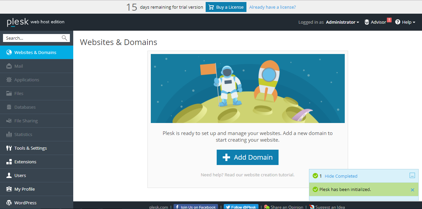The width and height of the screenshot is (422, 209).
Task: Go to Applications in the sidebar
Action: (36, 80)
